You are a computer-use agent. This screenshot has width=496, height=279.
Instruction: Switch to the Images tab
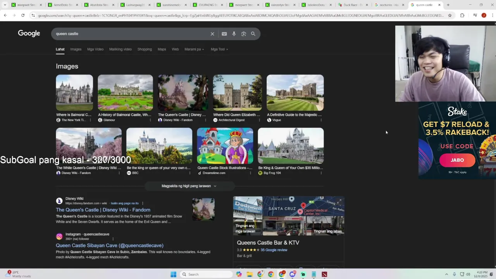click(x=76, y=49)
